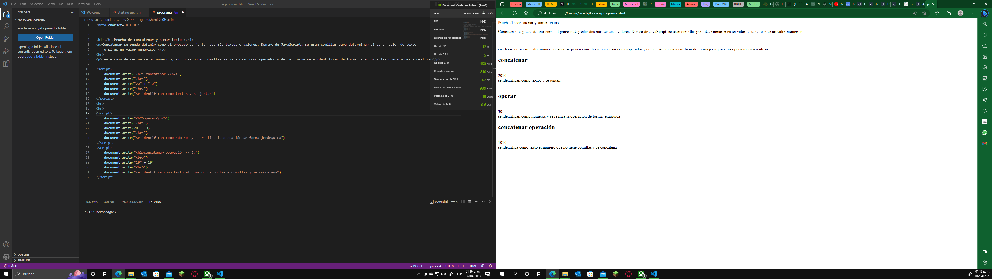Open the Minecraft tab group in Edge
Screen dimensions: 992x279
533,4
